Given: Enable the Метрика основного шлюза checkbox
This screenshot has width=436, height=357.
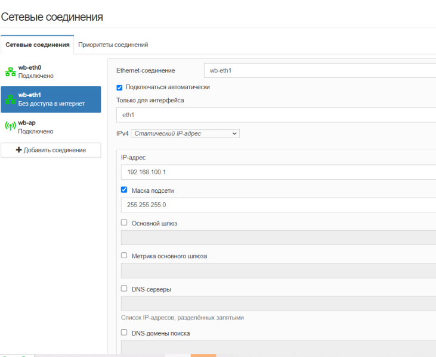Looking at the screenshot, I should point(124,255).
